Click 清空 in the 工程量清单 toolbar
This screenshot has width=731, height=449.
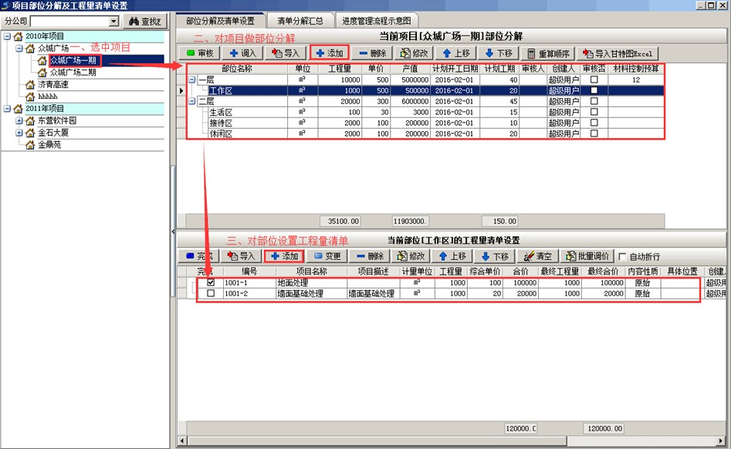click(537, 256)
